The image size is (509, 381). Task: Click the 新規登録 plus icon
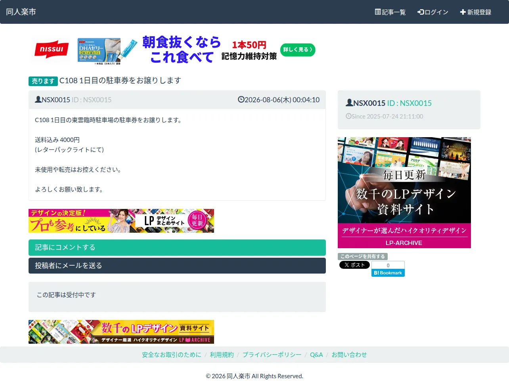click(x=463, y=12)
